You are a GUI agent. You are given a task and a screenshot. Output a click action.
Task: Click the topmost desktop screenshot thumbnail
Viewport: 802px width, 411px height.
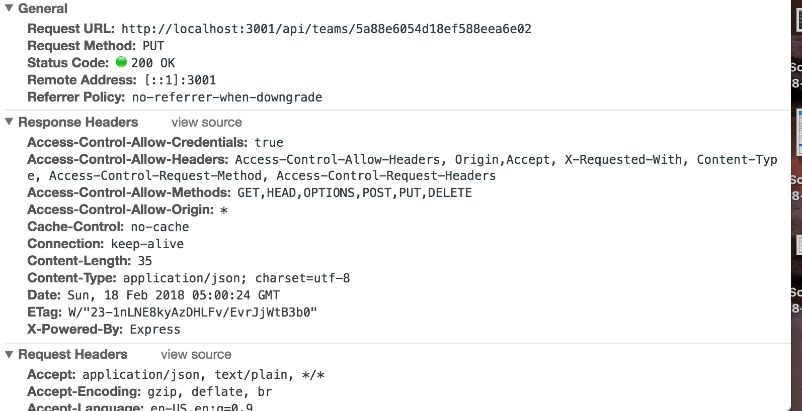[798, 19]
